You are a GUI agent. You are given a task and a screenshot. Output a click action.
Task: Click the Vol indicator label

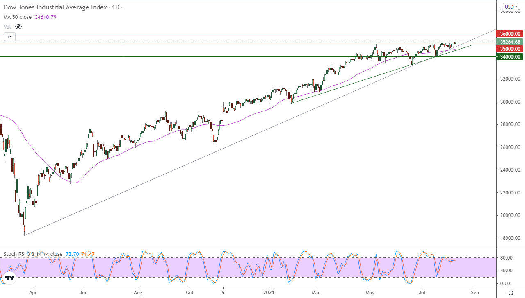(7, 27)
